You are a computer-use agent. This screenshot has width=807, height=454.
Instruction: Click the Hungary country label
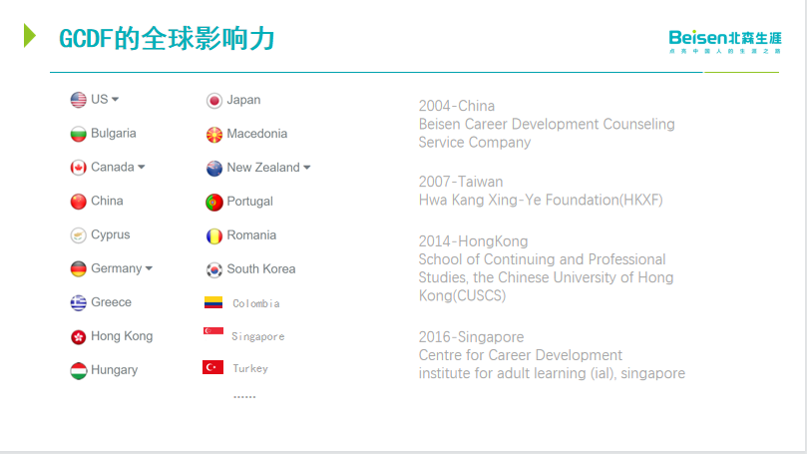[114, 370]
